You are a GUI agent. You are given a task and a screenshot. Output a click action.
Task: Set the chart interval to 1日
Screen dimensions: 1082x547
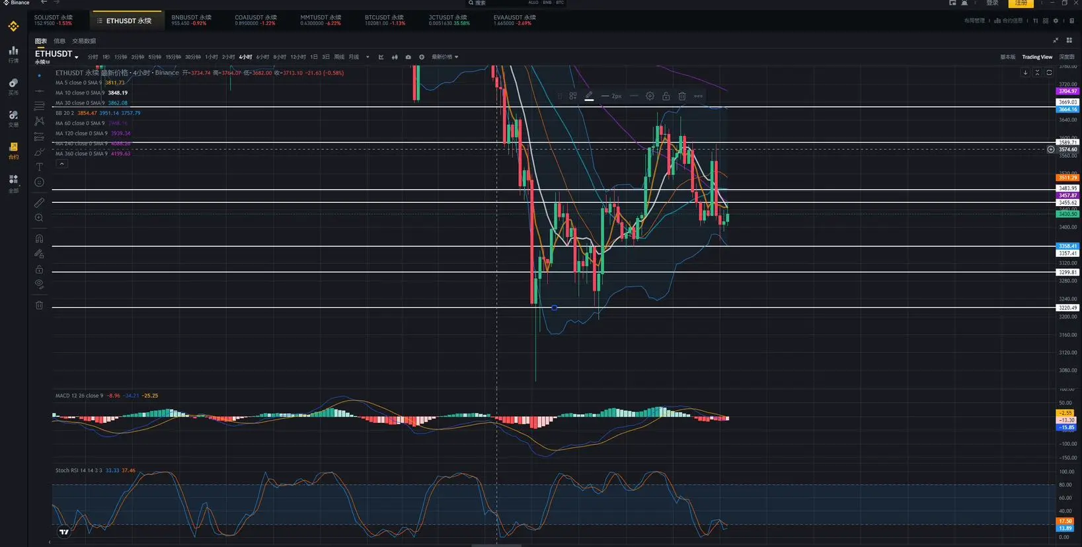point(314,57)
